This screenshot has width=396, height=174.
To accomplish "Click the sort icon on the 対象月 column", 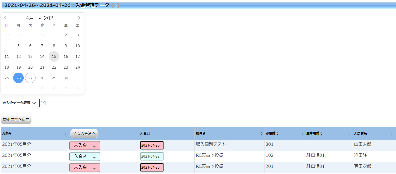I will 65,133.
